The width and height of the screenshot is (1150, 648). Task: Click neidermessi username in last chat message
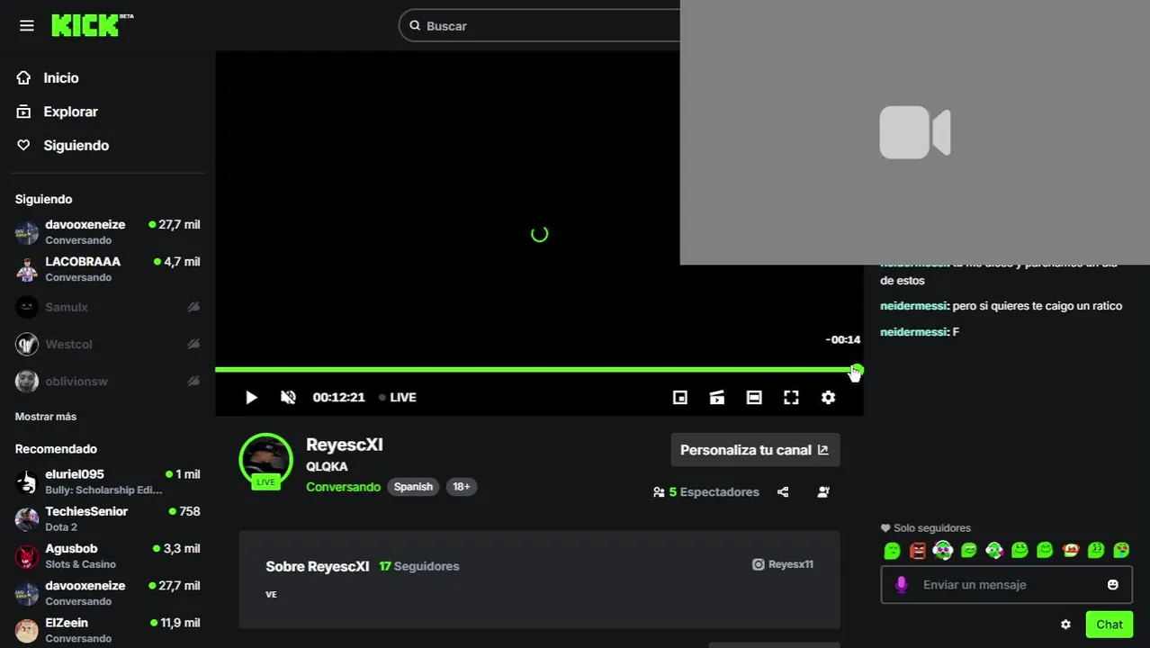[914, 332]
